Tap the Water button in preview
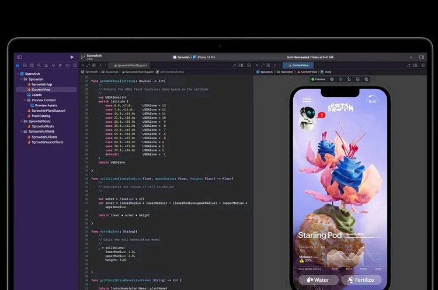438x290 pixels. click(318, 279)
